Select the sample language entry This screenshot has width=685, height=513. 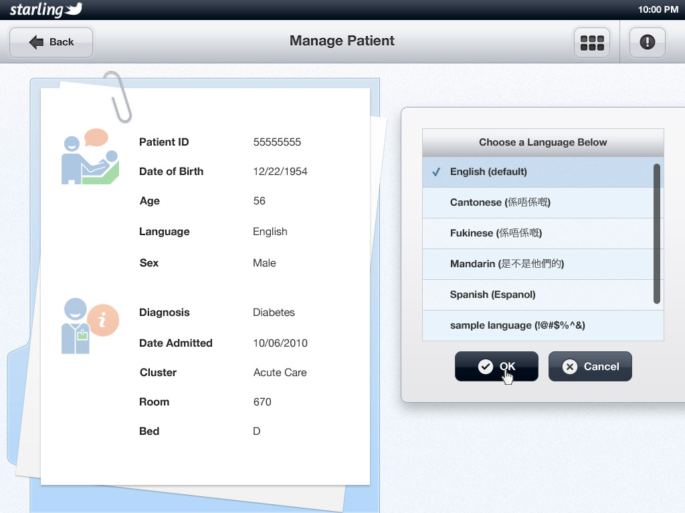coord(518,325)
